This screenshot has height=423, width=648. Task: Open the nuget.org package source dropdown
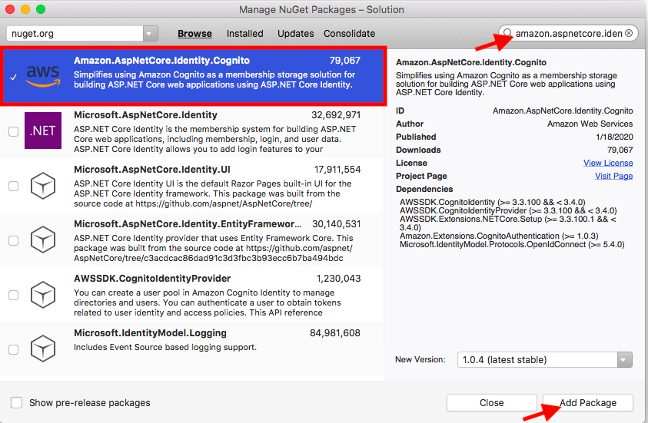click(x=150, y=34)
